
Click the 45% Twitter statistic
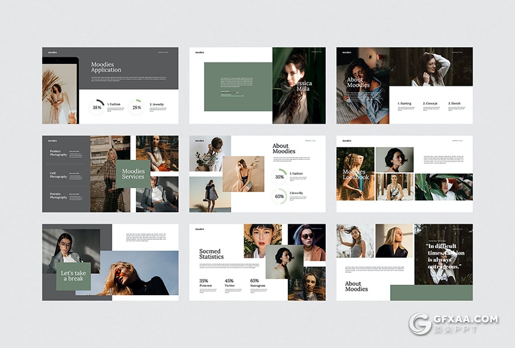click(229, 283)
